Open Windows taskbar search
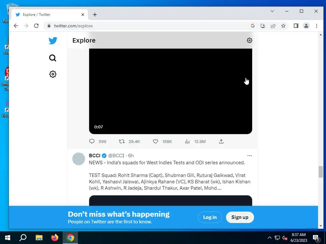The image size is (326, 244). coord(23,238)
